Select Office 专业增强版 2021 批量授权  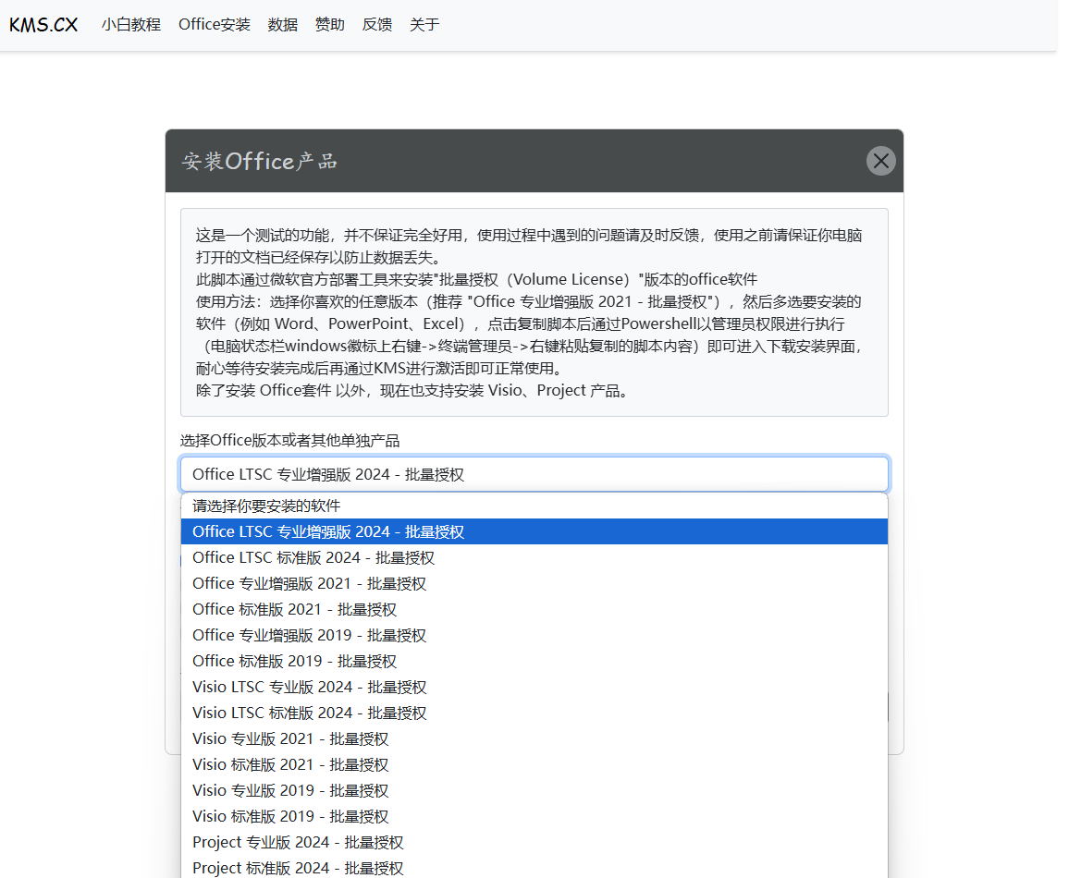click(309, 583)
